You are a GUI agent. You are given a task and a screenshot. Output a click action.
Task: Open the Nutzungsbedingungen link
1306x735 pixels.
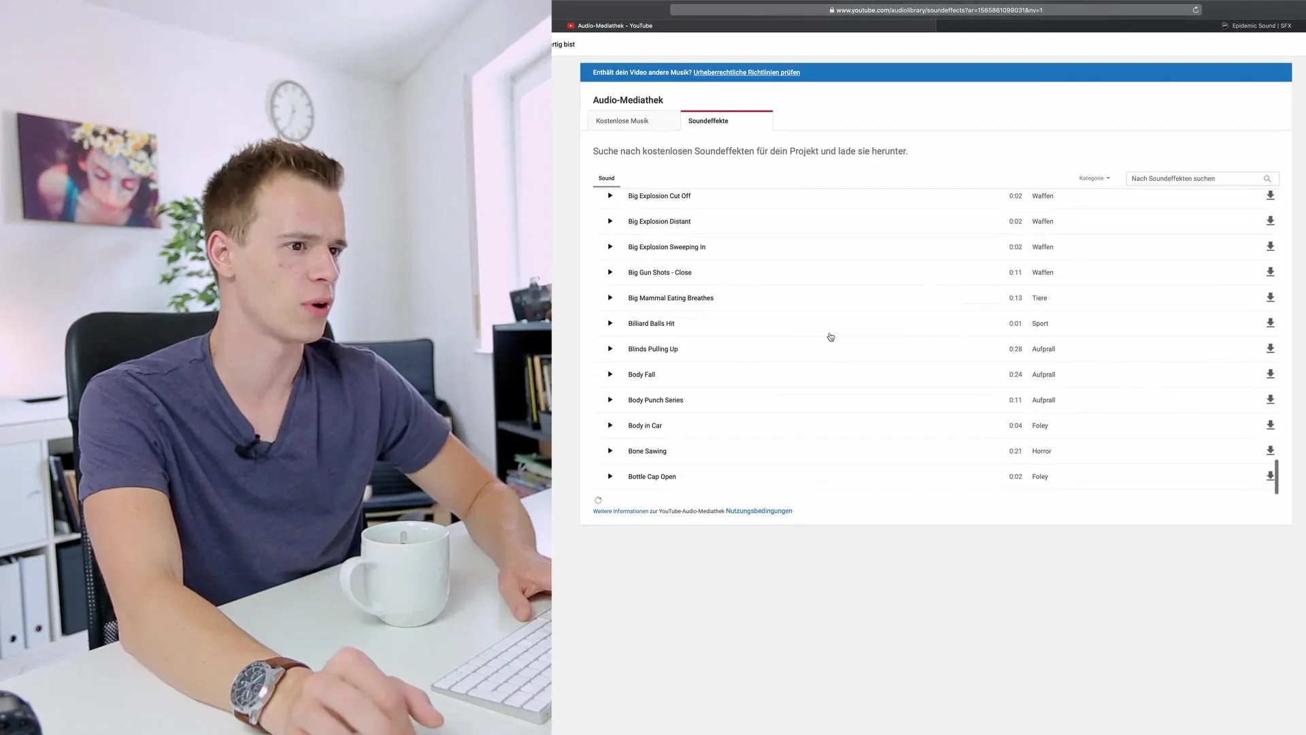(758, 511)
